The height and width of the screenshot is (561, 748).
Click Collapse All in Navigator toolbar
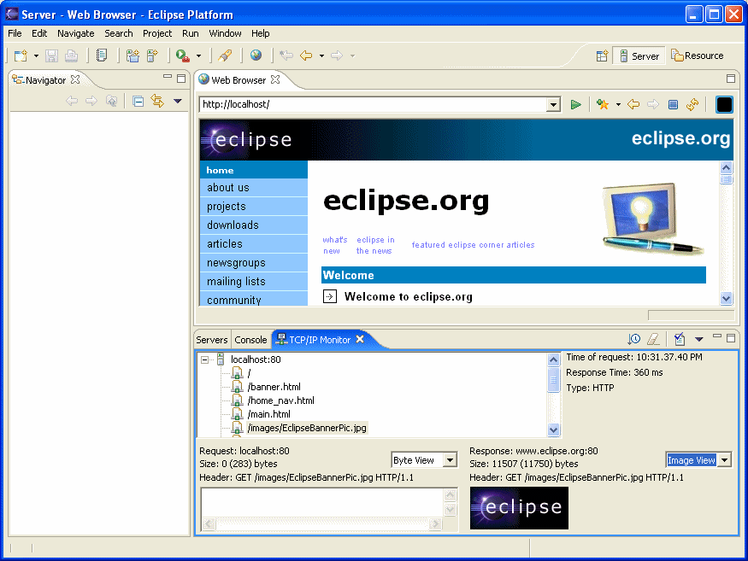[x=138, y=101]
